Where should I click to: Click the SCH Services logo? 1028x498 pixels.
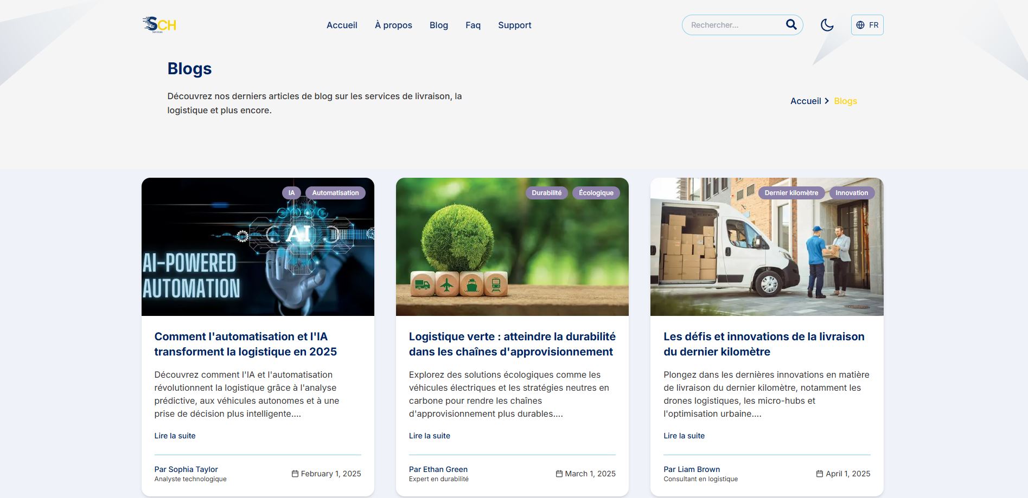159,25
